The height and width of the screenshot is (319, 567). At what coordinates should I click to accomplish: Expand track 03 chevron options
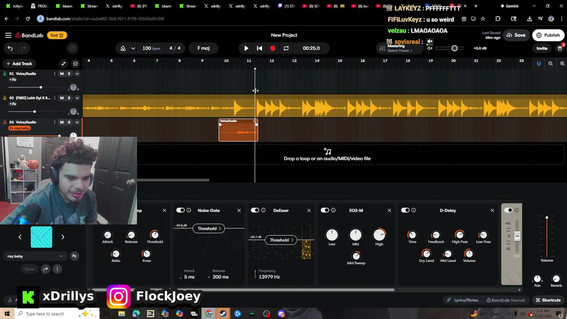tap(77, 122)
